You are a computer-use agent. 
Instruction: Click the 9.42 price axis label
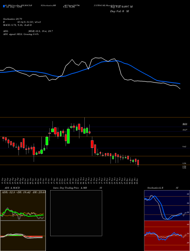pyautogui.click(x=184, y=147)
